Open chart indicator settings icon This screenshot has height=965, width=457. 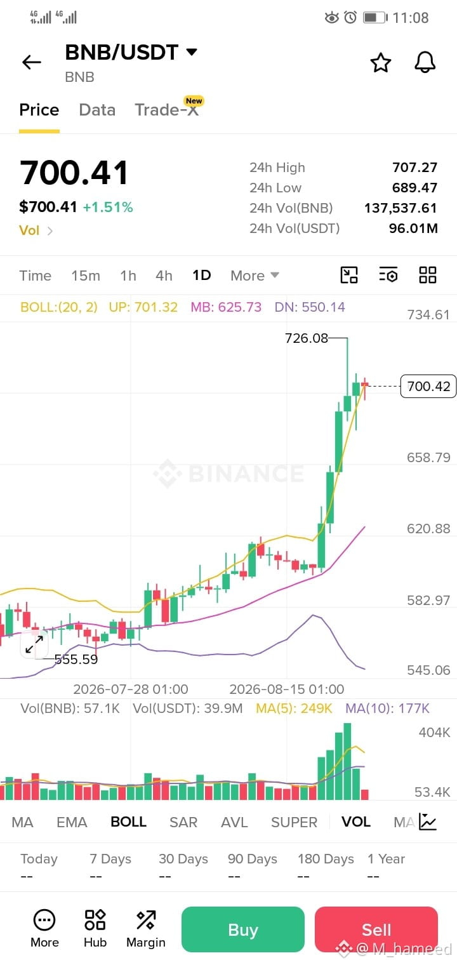pyautogui.click(x=388, y=275)
